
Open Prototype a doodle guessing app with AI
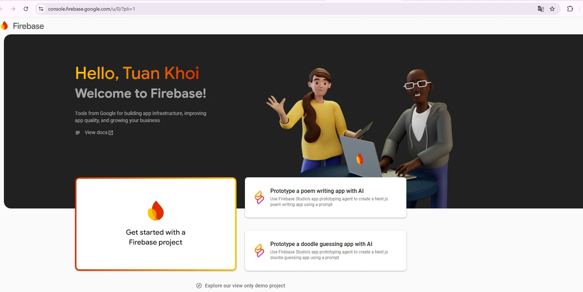(326, 251)
